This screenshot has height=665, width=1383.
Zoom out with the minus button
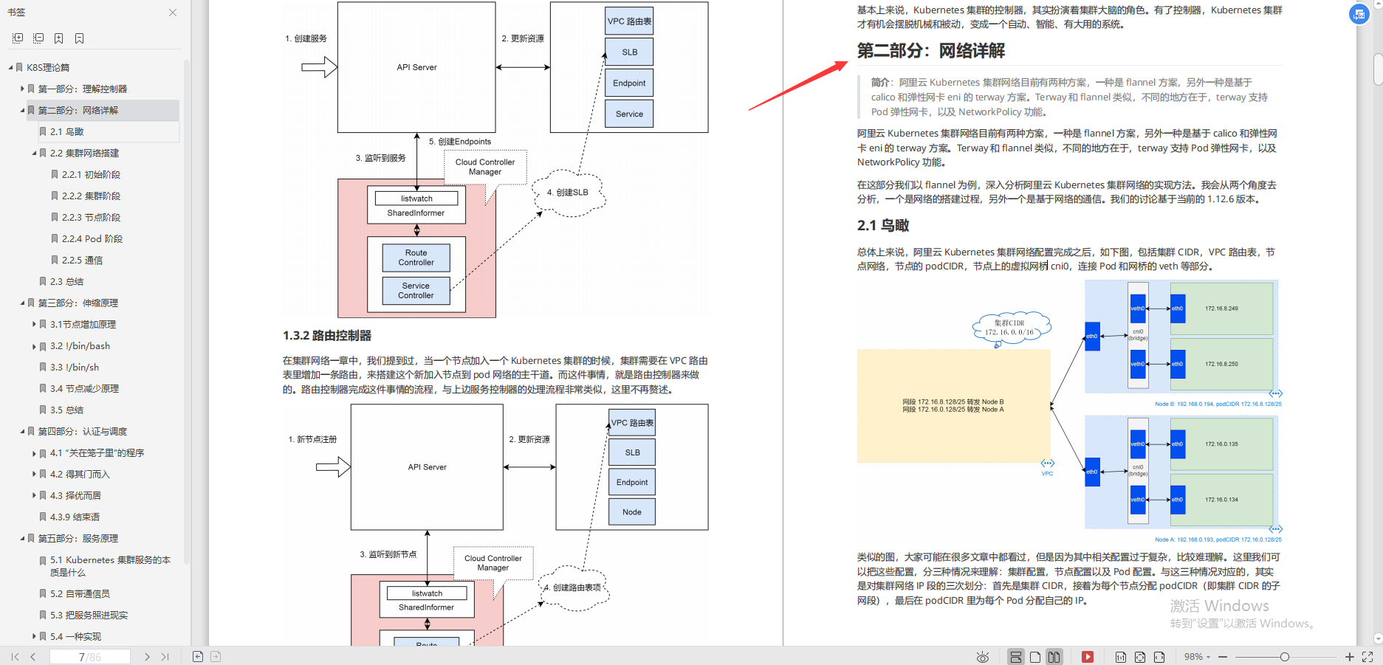[x=1223, y=657]
